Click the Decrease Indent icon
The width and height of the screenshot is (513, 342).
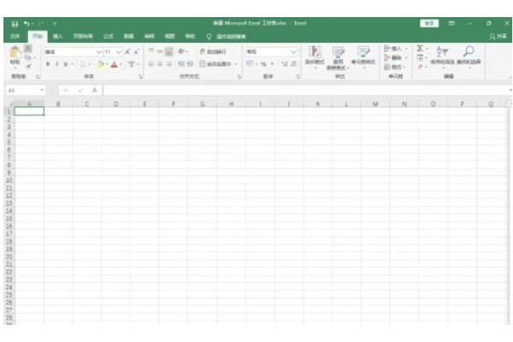tap(181, 64)
